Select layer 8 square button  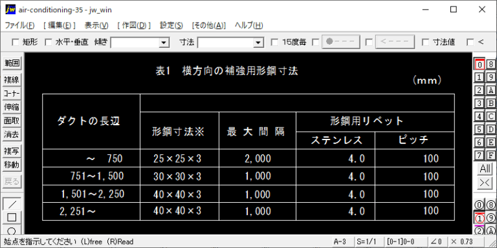tap(491, 65)
